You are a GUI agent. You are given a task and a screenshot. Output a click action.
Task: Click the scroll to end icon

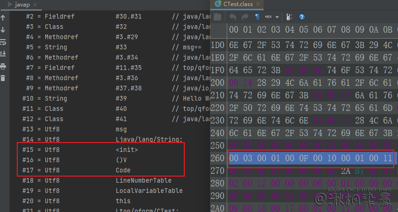coord(3,54)
